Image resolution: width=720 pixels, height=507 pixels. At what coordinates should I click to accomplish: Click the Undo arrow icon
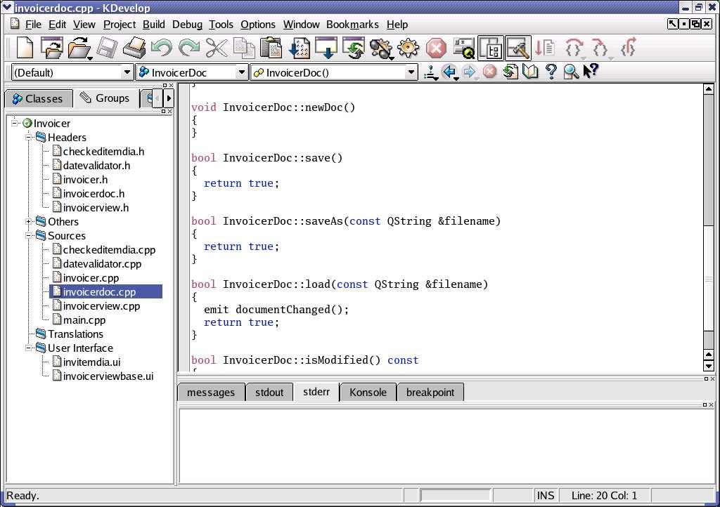pos(162,48)
